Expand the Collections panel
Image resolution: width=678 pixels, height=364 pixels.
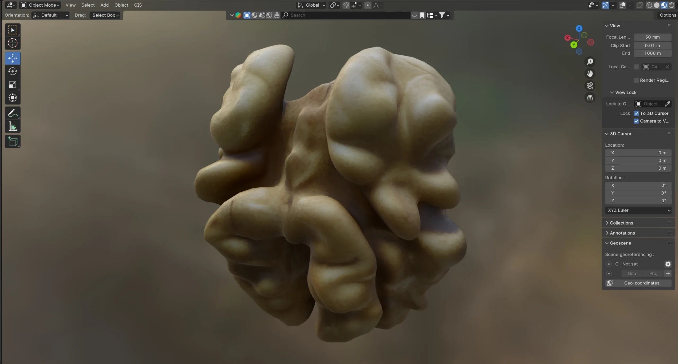point(621,223)
